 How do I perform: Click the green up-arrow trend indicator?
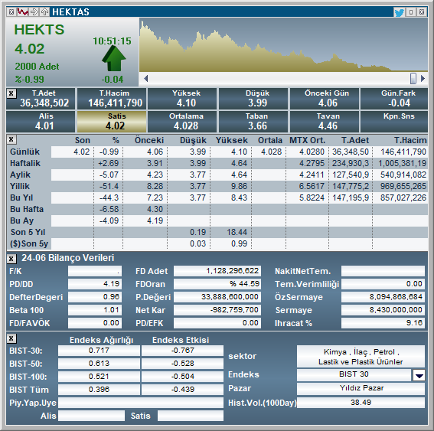coord(113,58)
